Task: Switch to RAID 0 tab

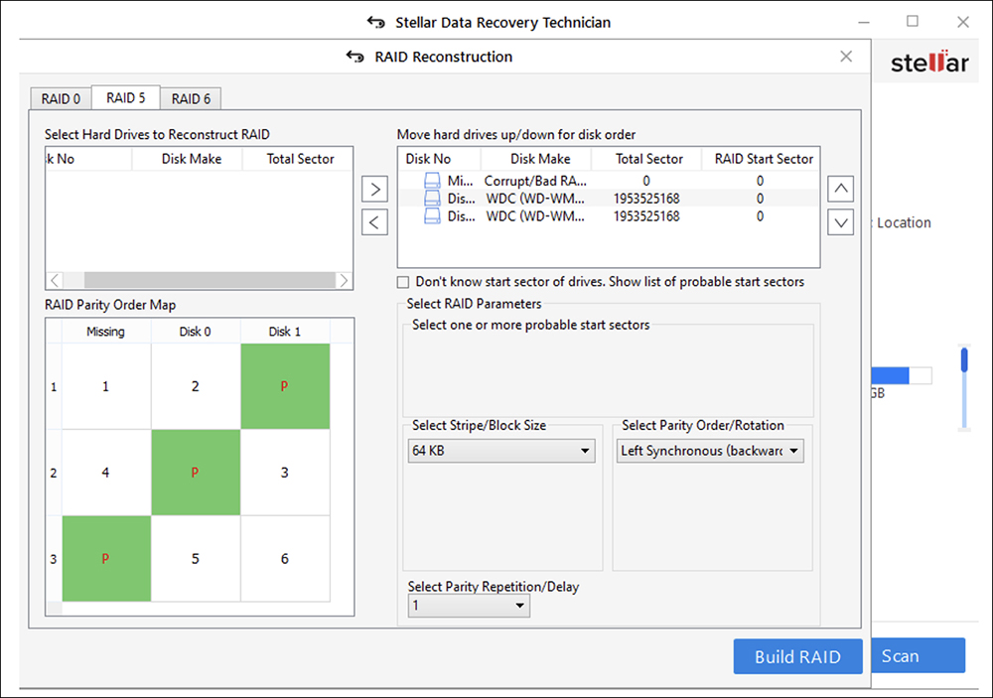Action: click(61, 99)
